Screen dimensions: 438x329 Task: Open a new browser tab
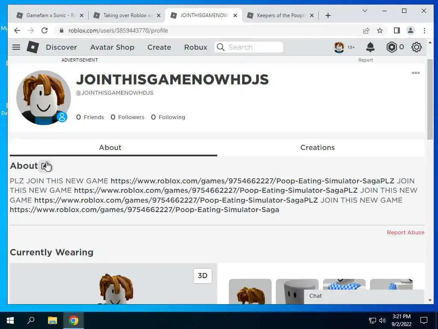[x=328, y=15]
